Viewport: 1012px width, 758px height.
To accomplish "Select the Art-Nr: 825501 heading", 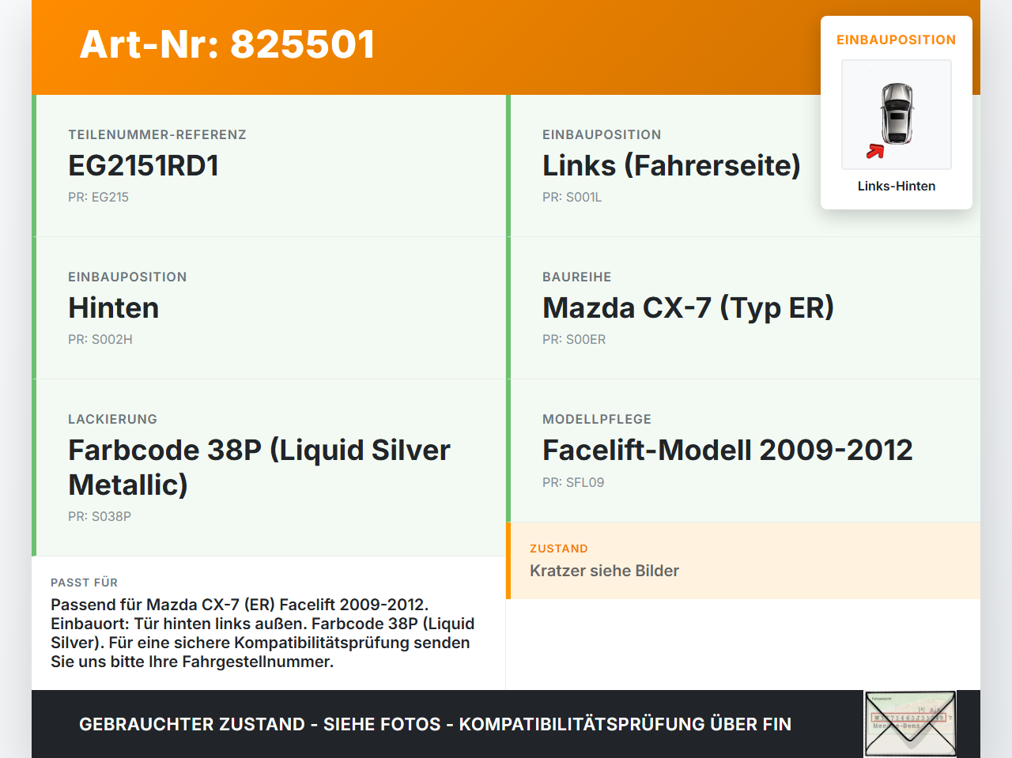I will (x=228, y=44).
